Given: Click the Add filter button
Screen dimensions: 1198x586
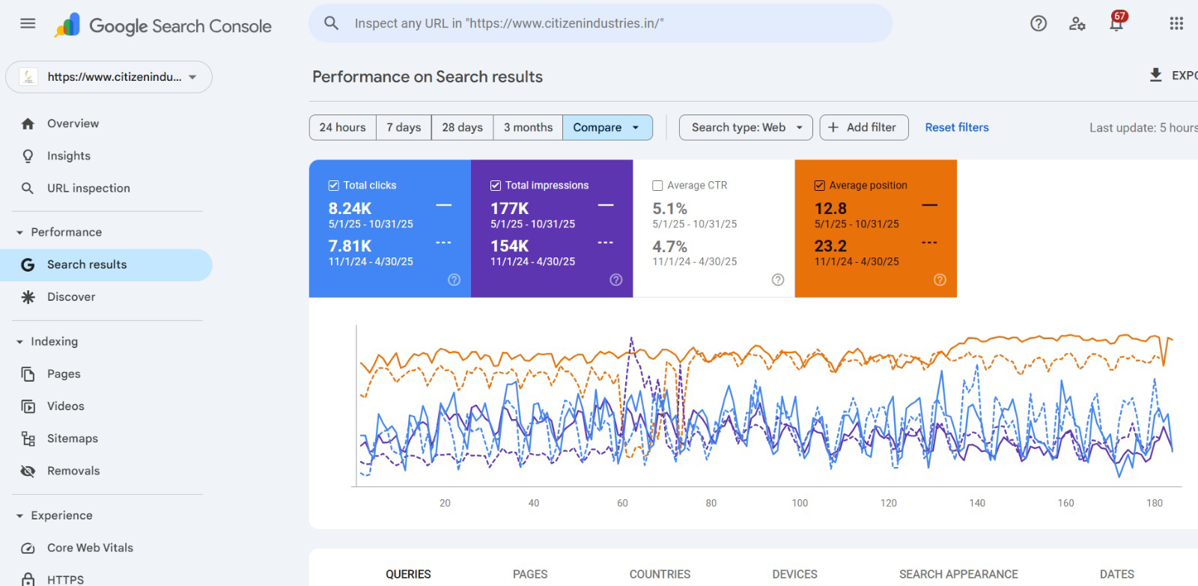Looking at the screenshot, I should click(x=864, y=127).
